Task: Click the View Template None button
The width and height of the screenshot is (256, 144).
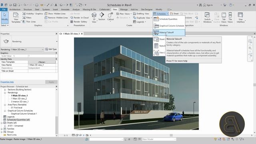Action: tap(42, 62)
